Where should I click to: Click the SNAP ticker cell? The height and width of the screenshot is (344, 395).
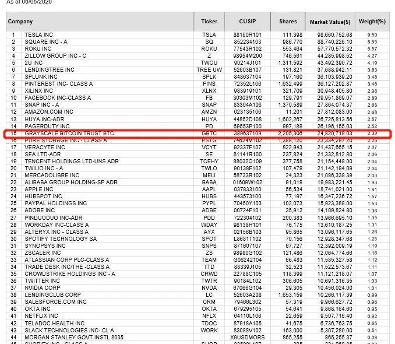209,105
